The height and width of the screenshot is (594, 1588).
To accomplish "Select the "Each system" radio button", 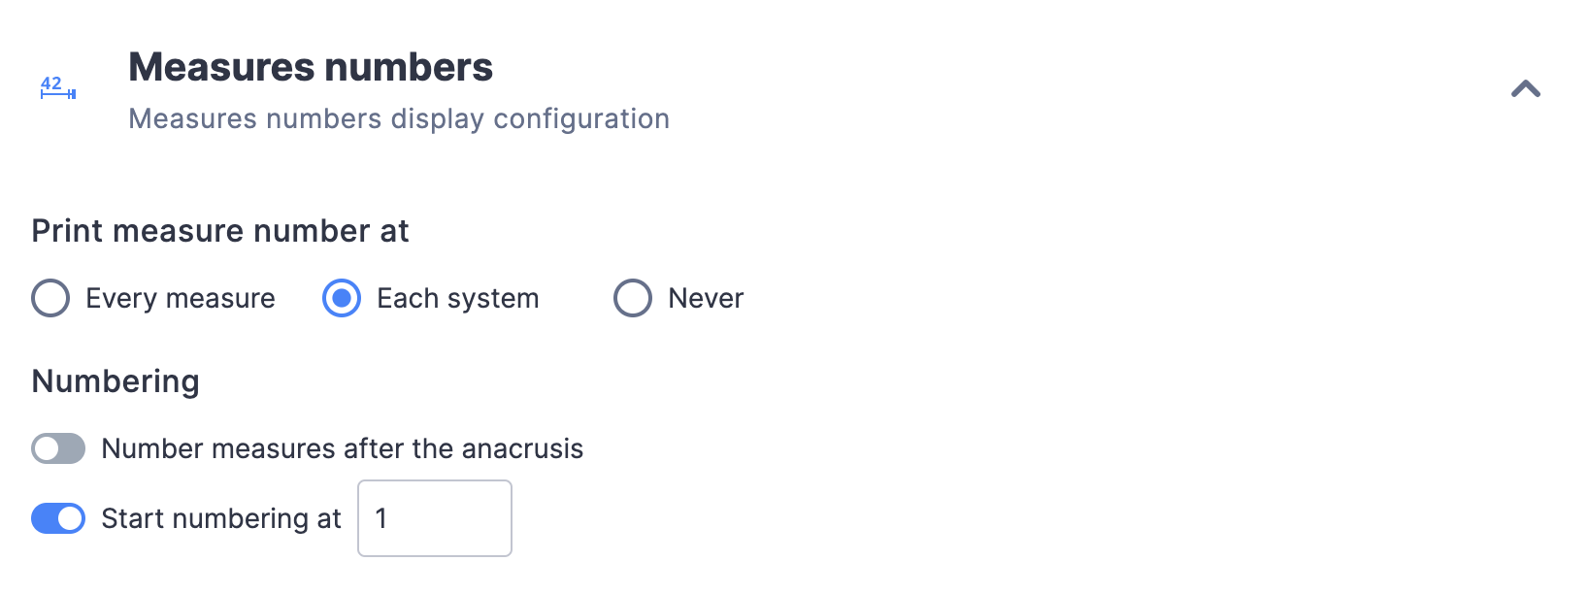I will click(342, 298).
